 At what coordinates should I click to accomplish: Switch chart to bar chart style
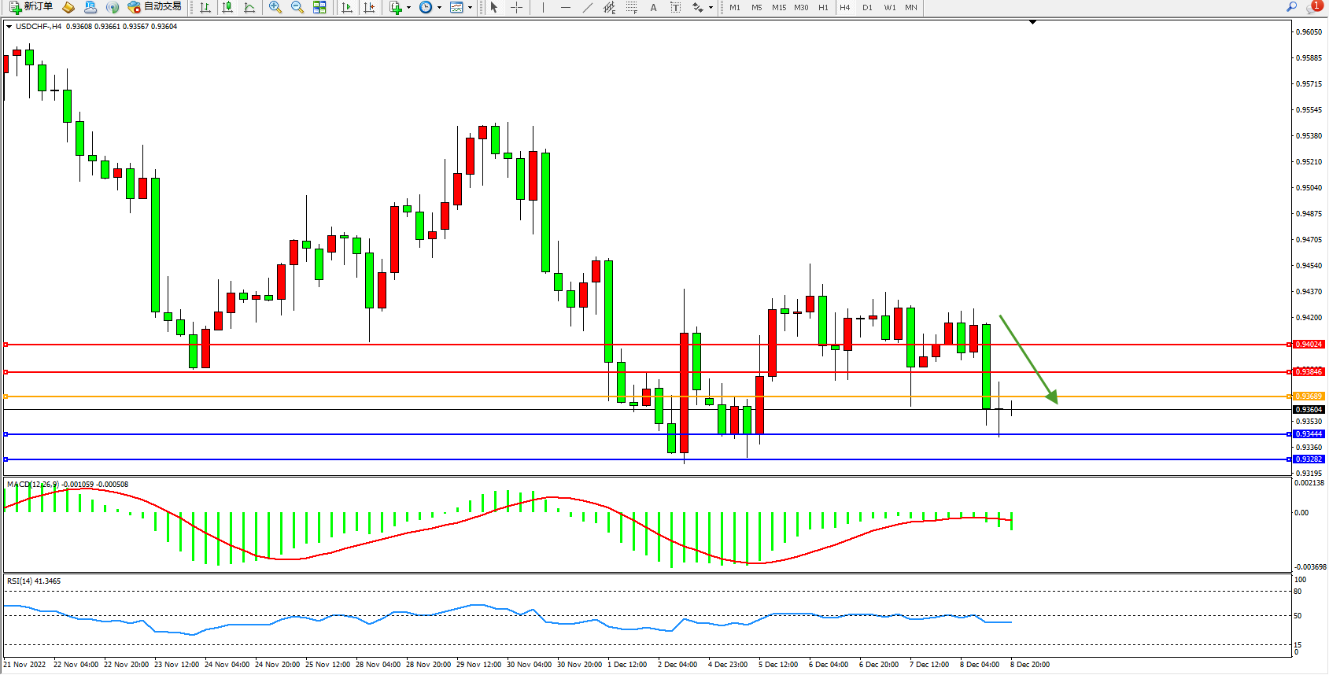(x=205, y=7)
